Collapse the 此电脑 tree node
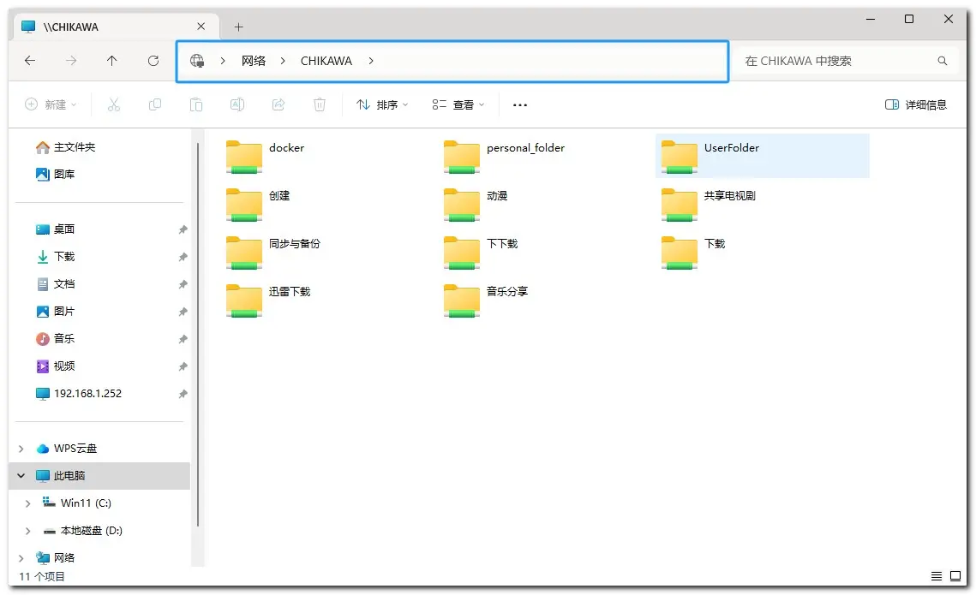 tap(20, 475)
